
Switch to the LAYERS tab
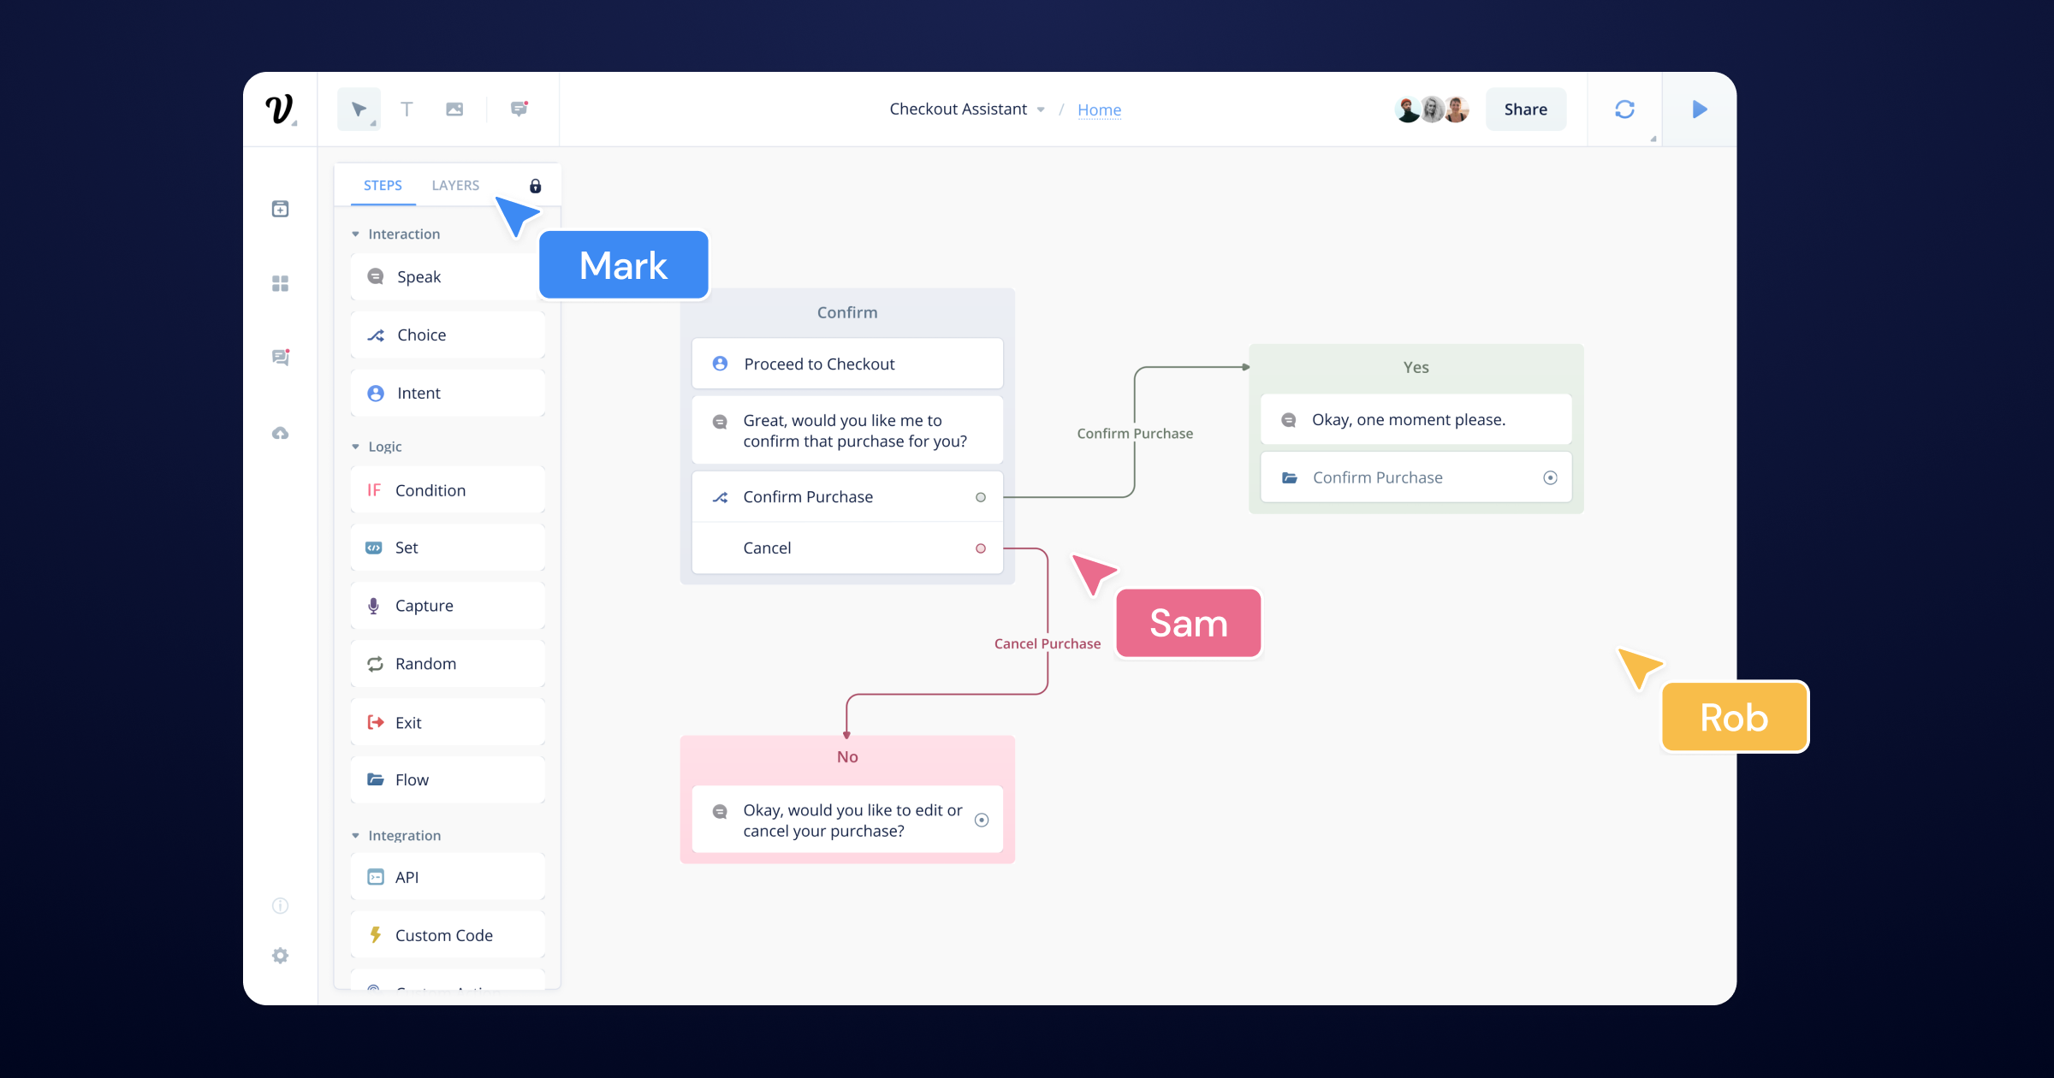pyautogui.click(x=455, y=186)
